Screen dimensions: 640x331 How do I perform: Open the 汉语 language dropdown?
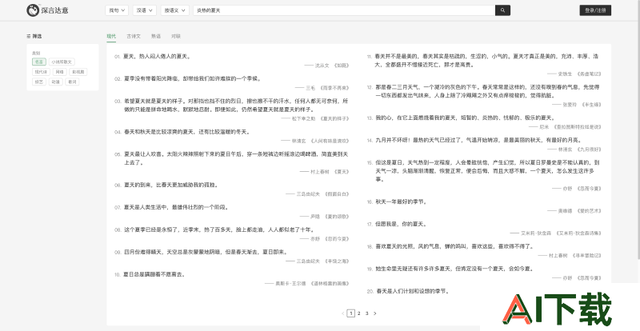(x=145, y=10)
